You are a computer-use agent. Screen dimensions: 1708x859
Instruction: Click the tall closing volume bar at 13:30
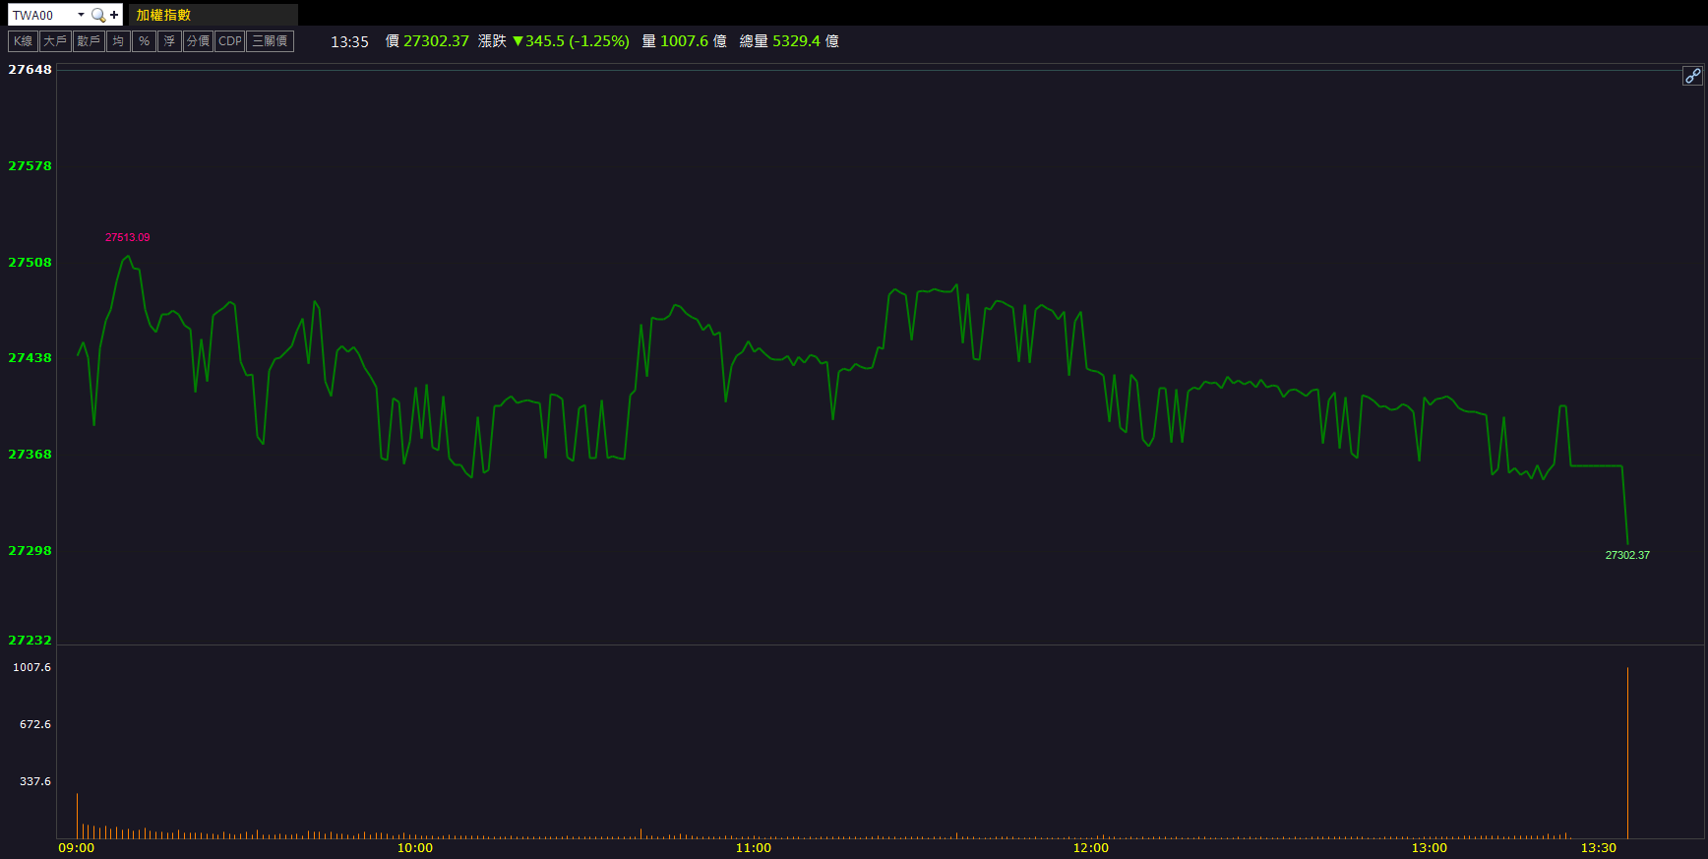1627,753
